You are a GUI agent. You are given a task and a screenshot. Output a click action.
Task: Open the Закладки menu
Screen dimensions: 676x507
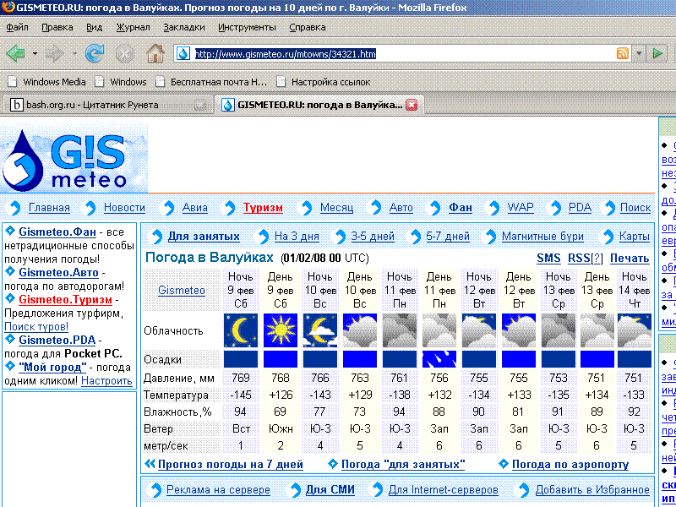tap(183, 27)
